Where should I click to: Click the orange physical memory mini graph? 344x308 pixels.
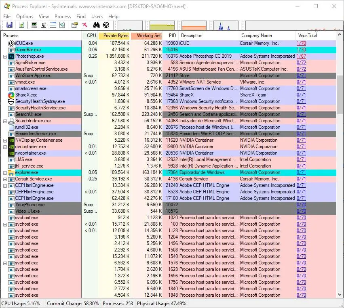pyautogui.click(x=194, y=25)
